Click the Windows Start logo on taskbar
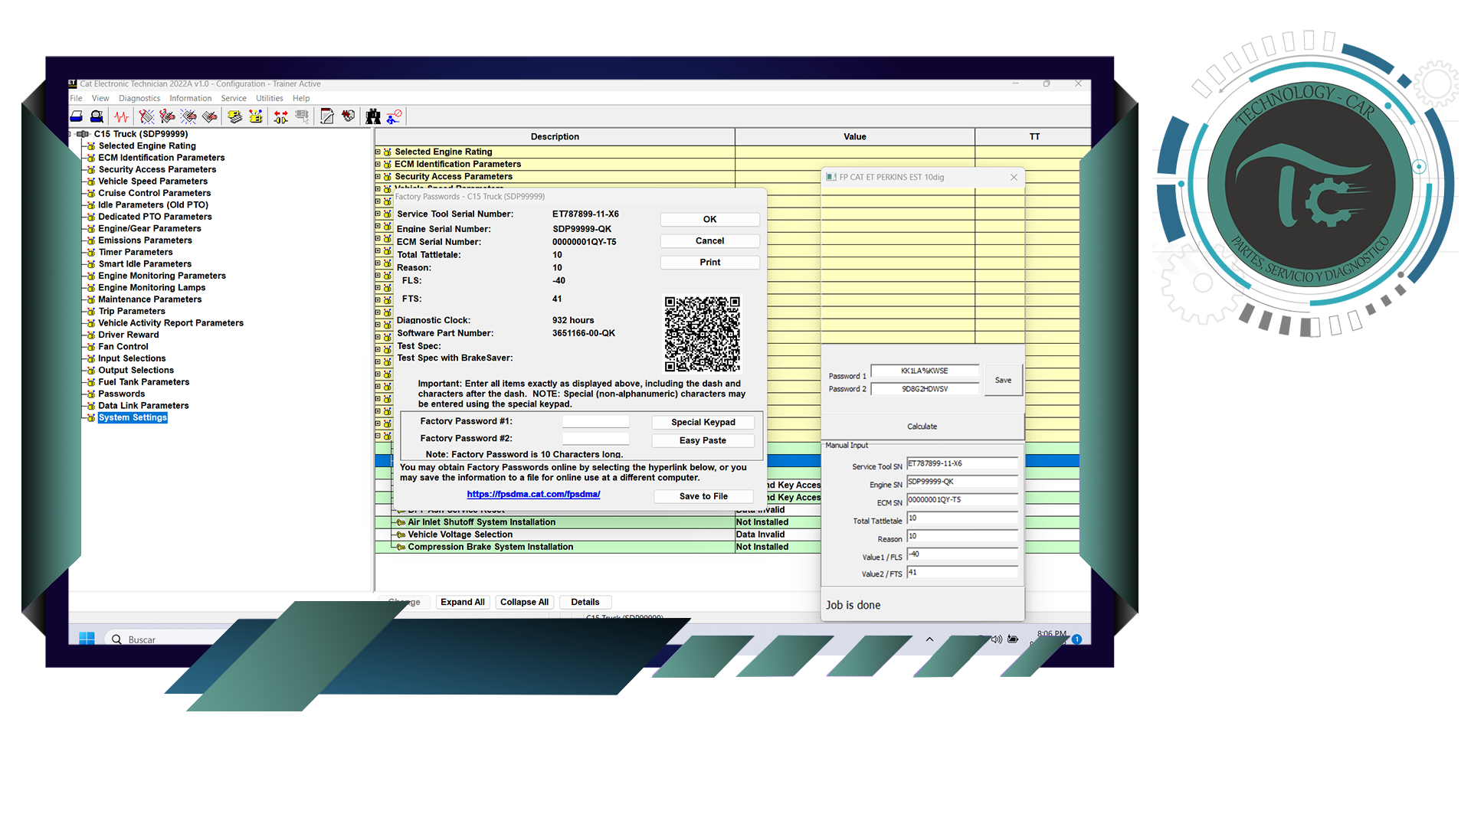 87,639
